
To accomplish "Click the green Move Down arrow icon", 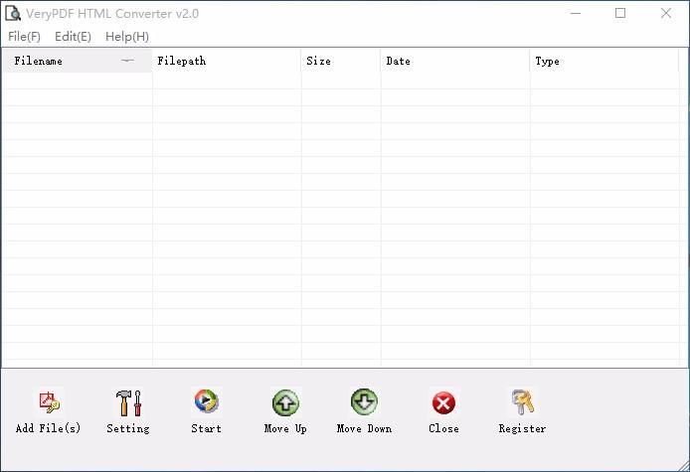I will pos(364,401).
